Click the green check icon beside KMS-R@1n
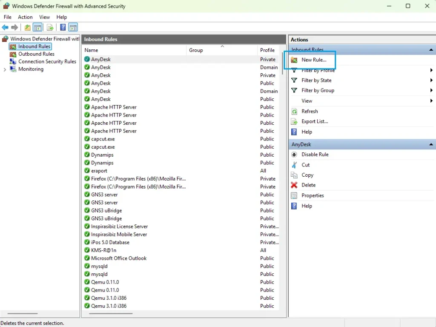Screen dimensions: 436x327 click(87, 250)
